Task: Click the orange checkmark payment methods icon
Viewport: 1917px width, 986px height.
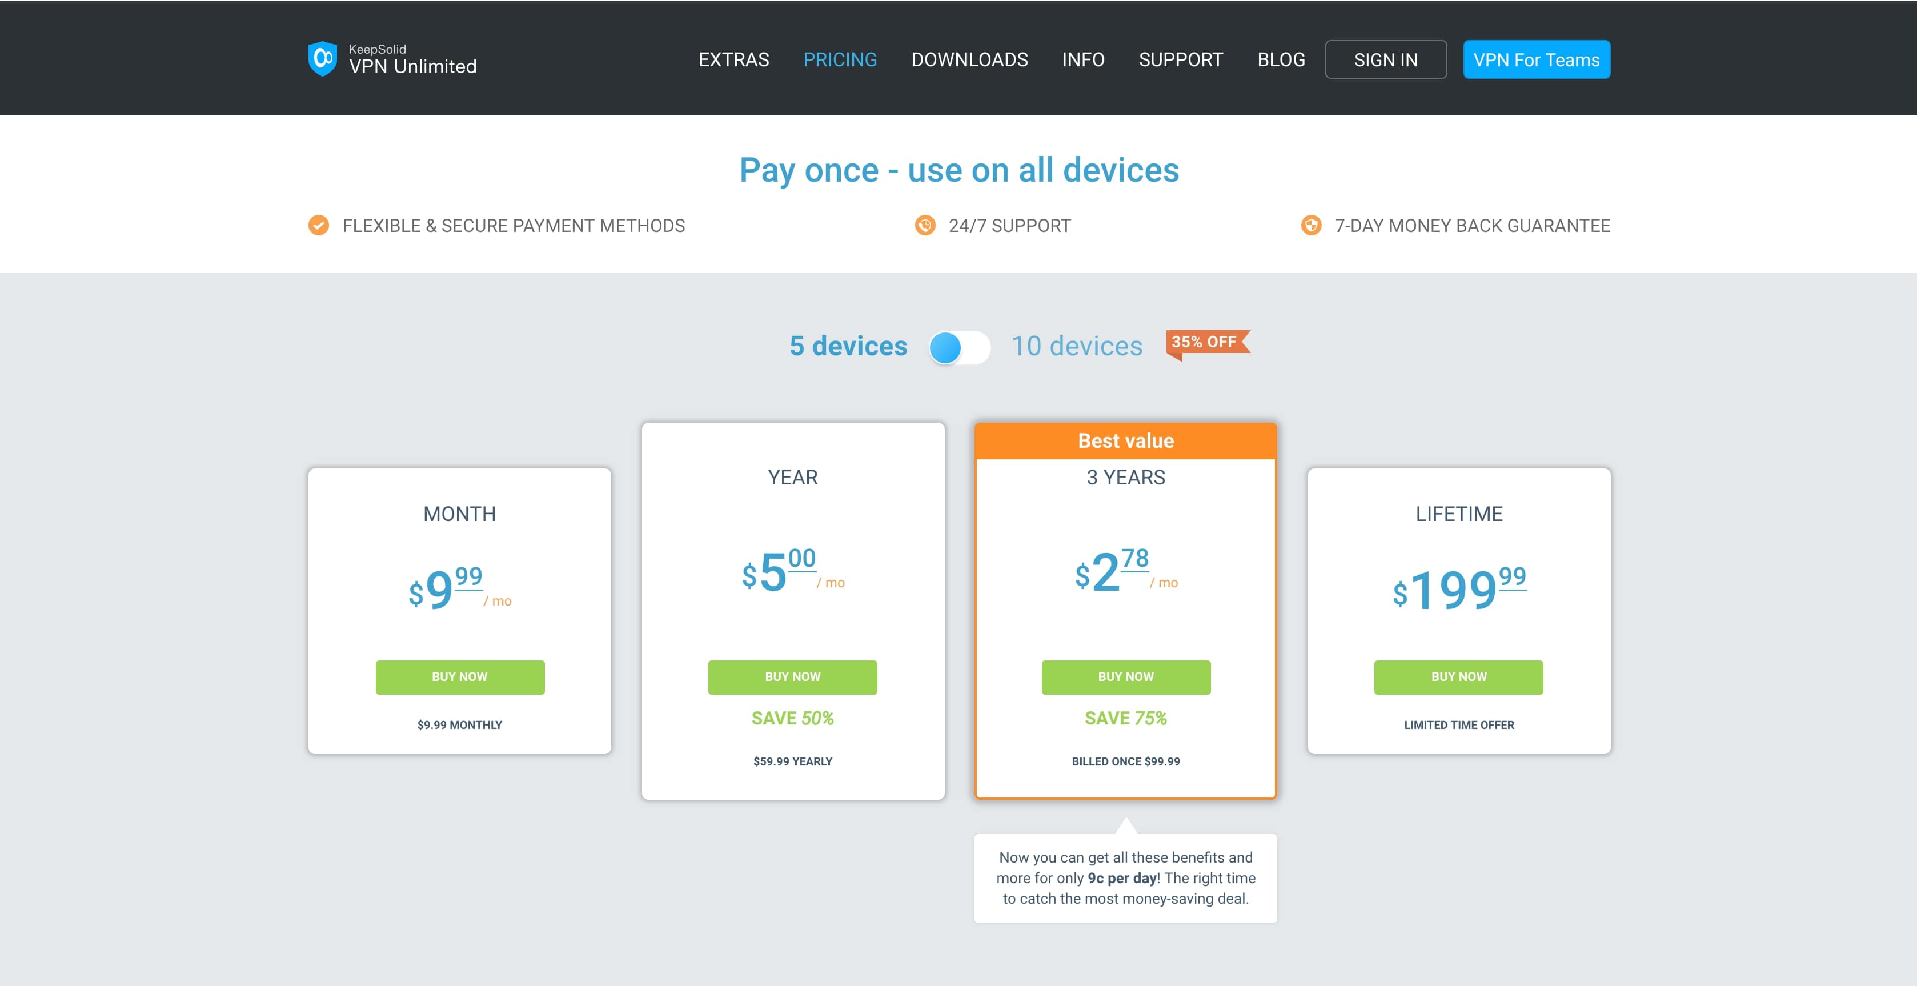Action: [x=319, y=226]
